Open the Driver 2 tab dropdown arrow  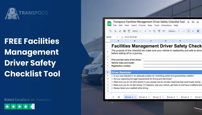[149, 97]
